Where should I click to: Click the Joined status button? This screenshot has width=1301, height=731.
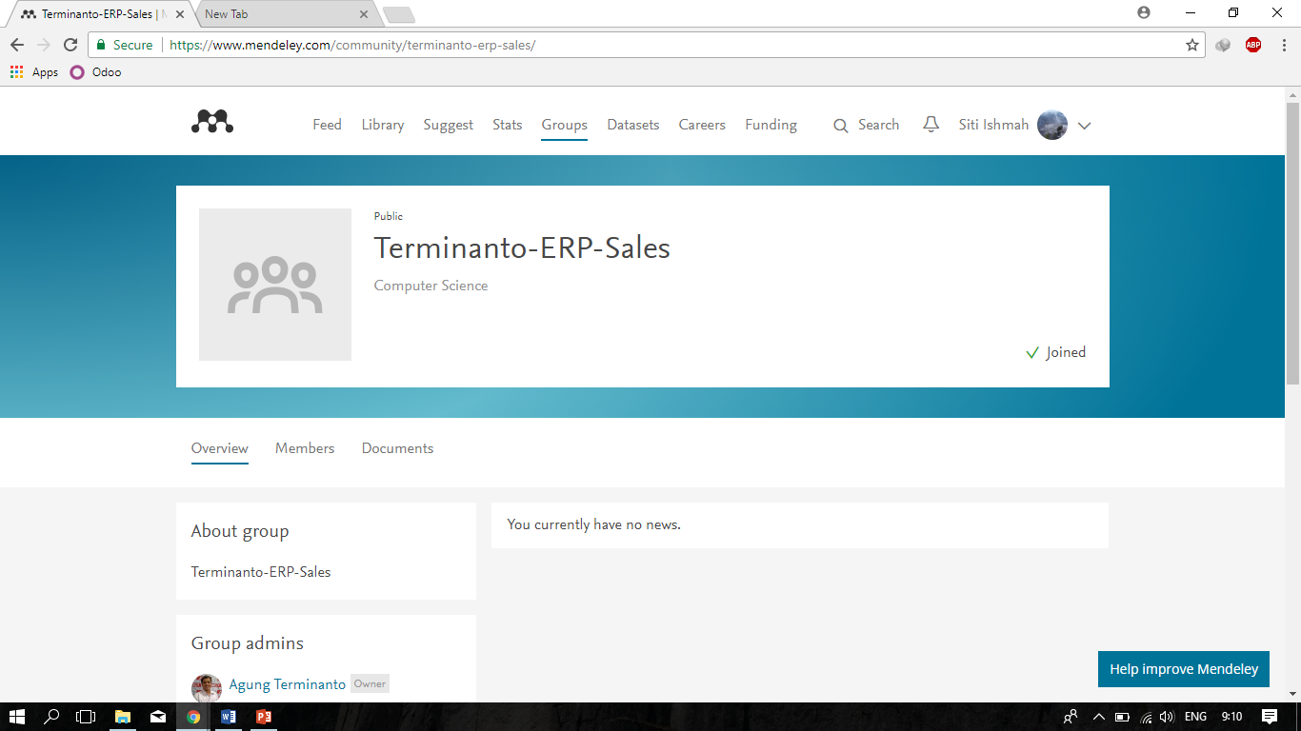(1055, 352)
